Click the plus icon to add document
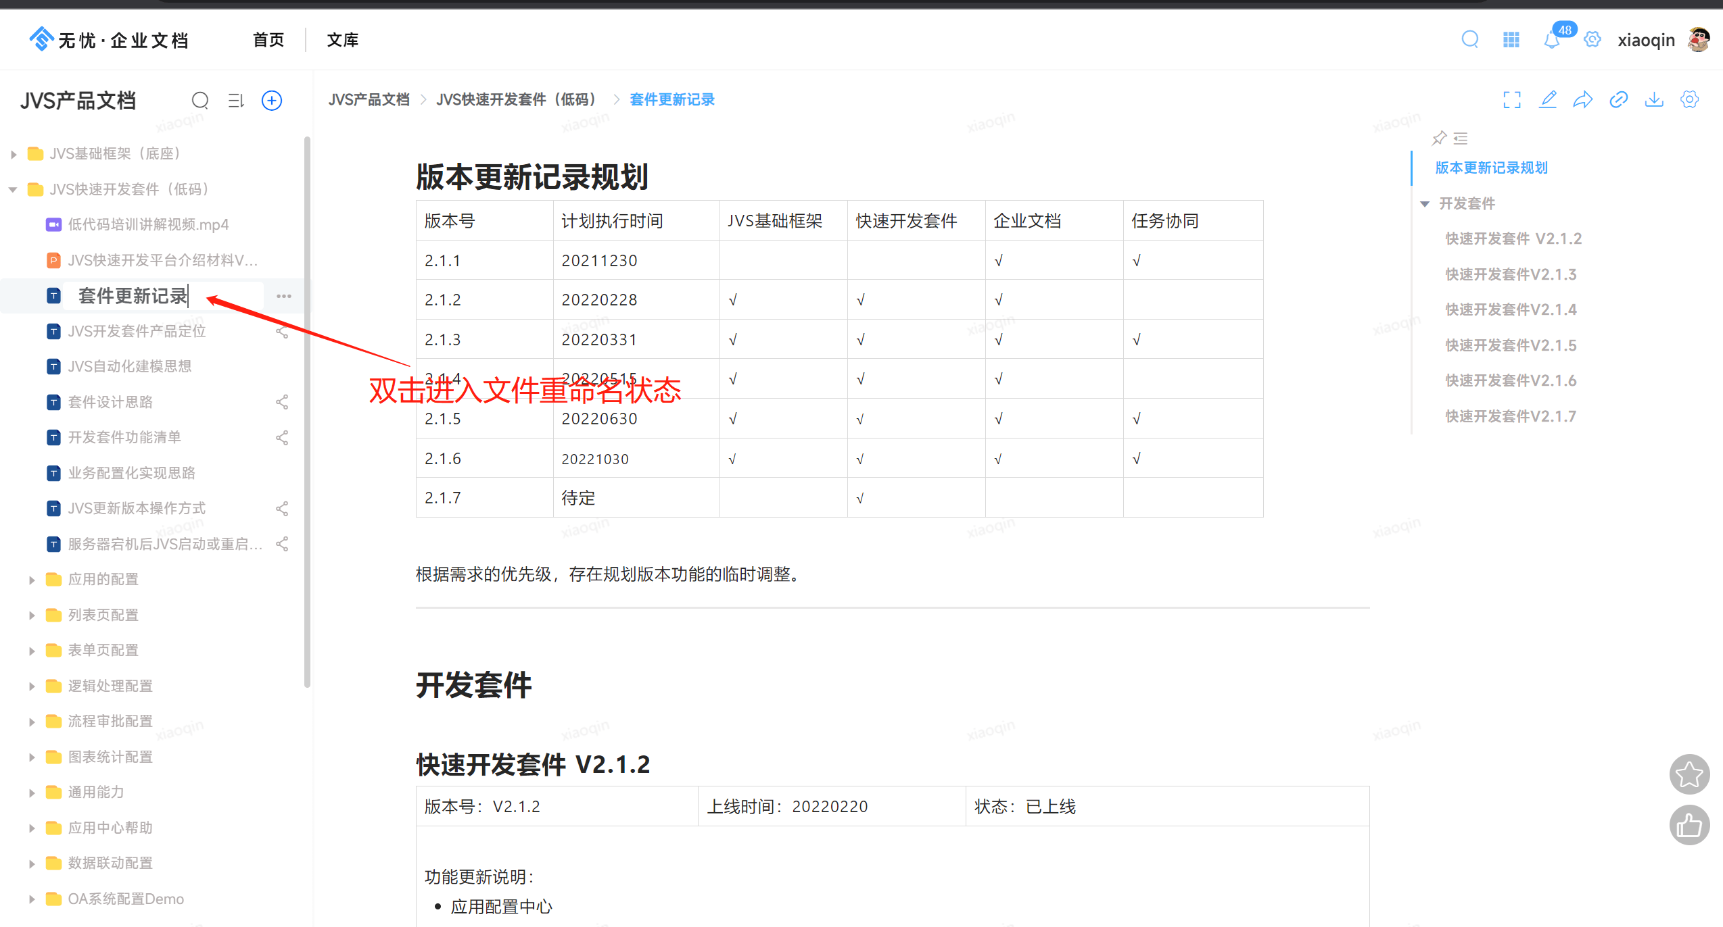Viewport: 1723px width, 927px height. [272, 101]
